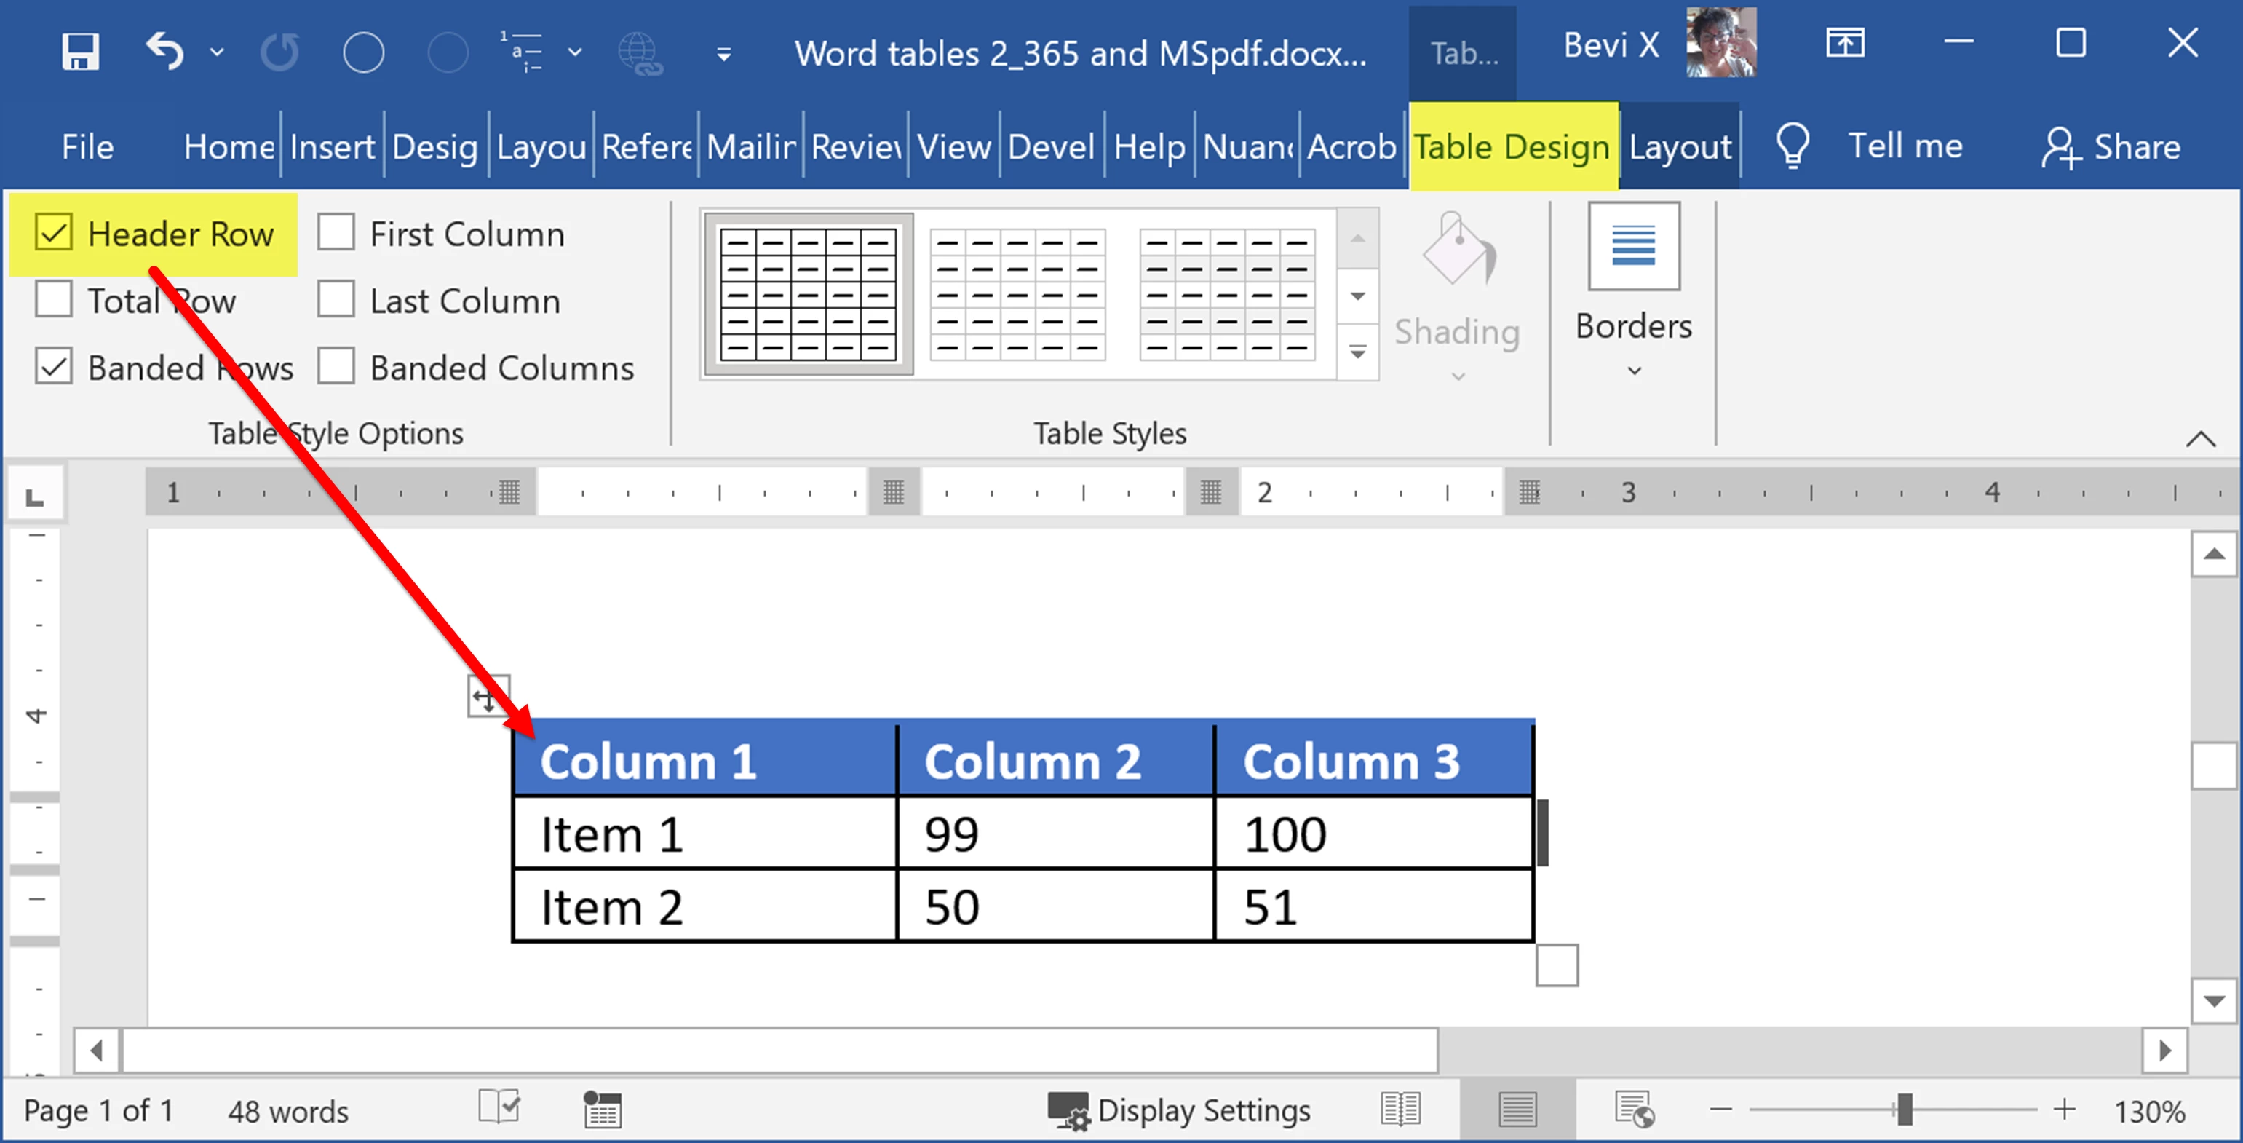2243x1143 pixels.
Task: Open the Insert ribbon tab
Action: click(332, 146)
